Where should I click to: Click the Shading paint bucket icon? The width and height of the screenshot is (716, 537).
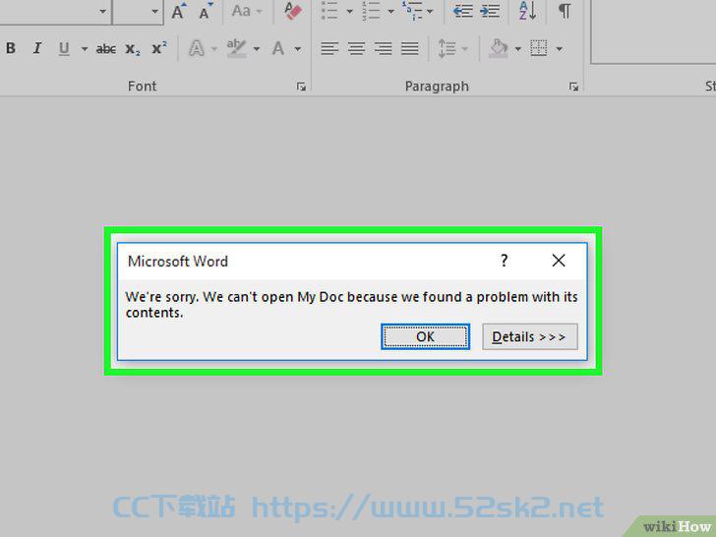click(x=499, y=48)
